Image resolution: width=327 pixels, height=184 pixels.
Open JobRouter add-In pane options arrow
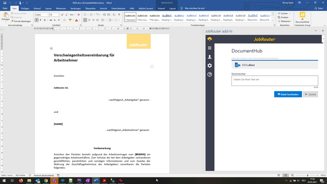click(316, 31)
